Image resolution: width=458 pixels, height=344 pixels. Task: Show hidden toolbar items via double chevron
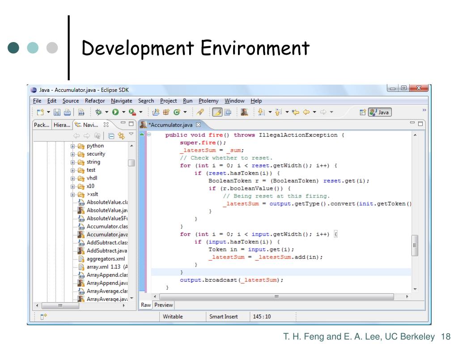424,110
